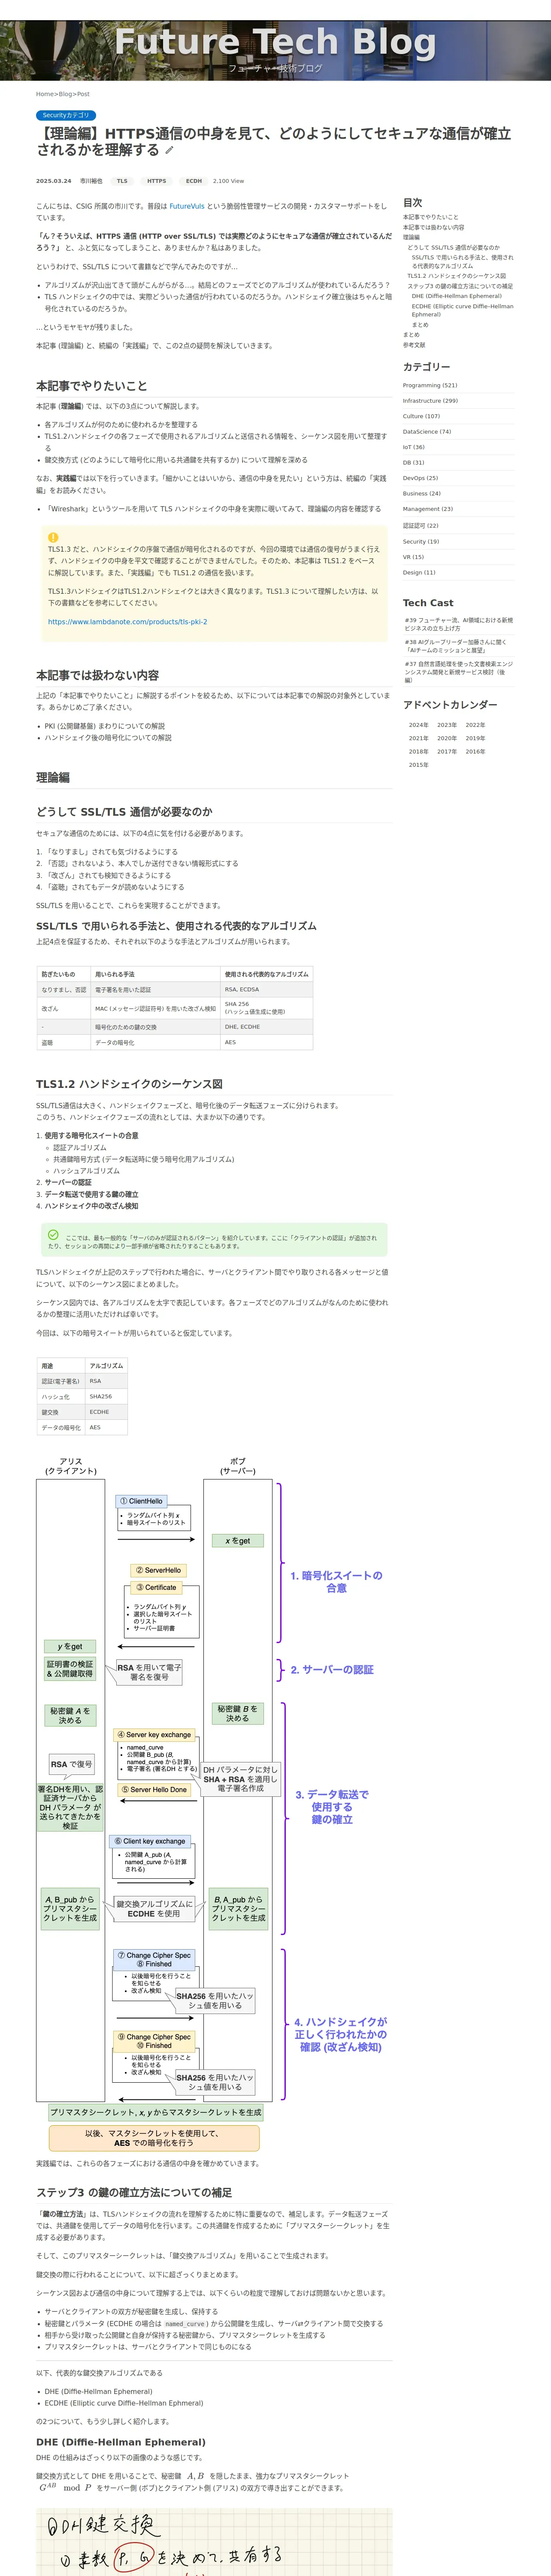Click the 2025.03.24 post date
The height and width of the screenshot is (2576, 551).
pos(54,181)
